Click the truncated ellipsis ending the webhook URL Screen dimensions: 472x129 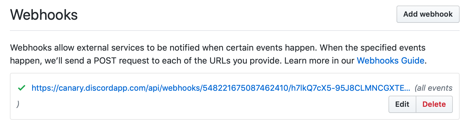pyautogui.click(x=408, y=89)
